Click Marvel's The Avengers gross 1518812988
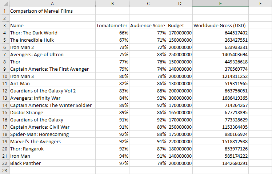Image resolution: width=272 pixels, height=174 pixels. [220, 142]
